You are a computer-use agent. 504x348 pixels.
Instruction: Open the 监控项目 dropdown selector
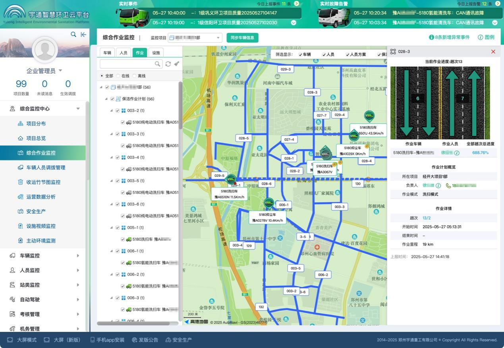(195, 38)
